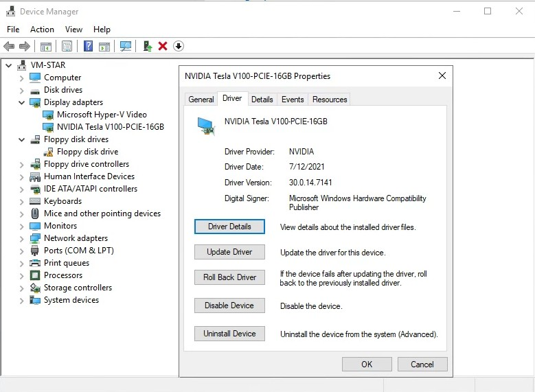Click the Back arrow toolbar icon
535x392 pixels.
9,46
